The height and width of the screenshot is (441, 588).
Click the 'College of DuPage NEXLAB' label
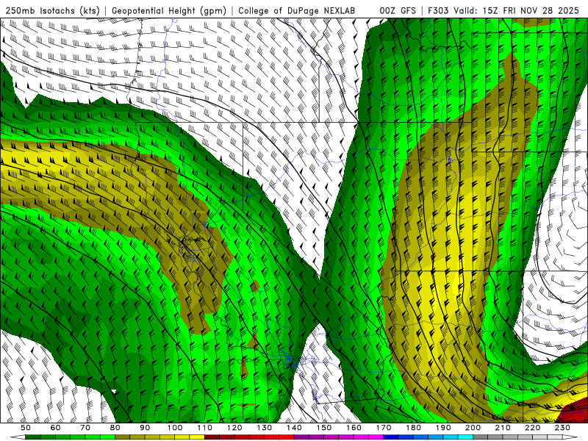[x=297, y=11]
